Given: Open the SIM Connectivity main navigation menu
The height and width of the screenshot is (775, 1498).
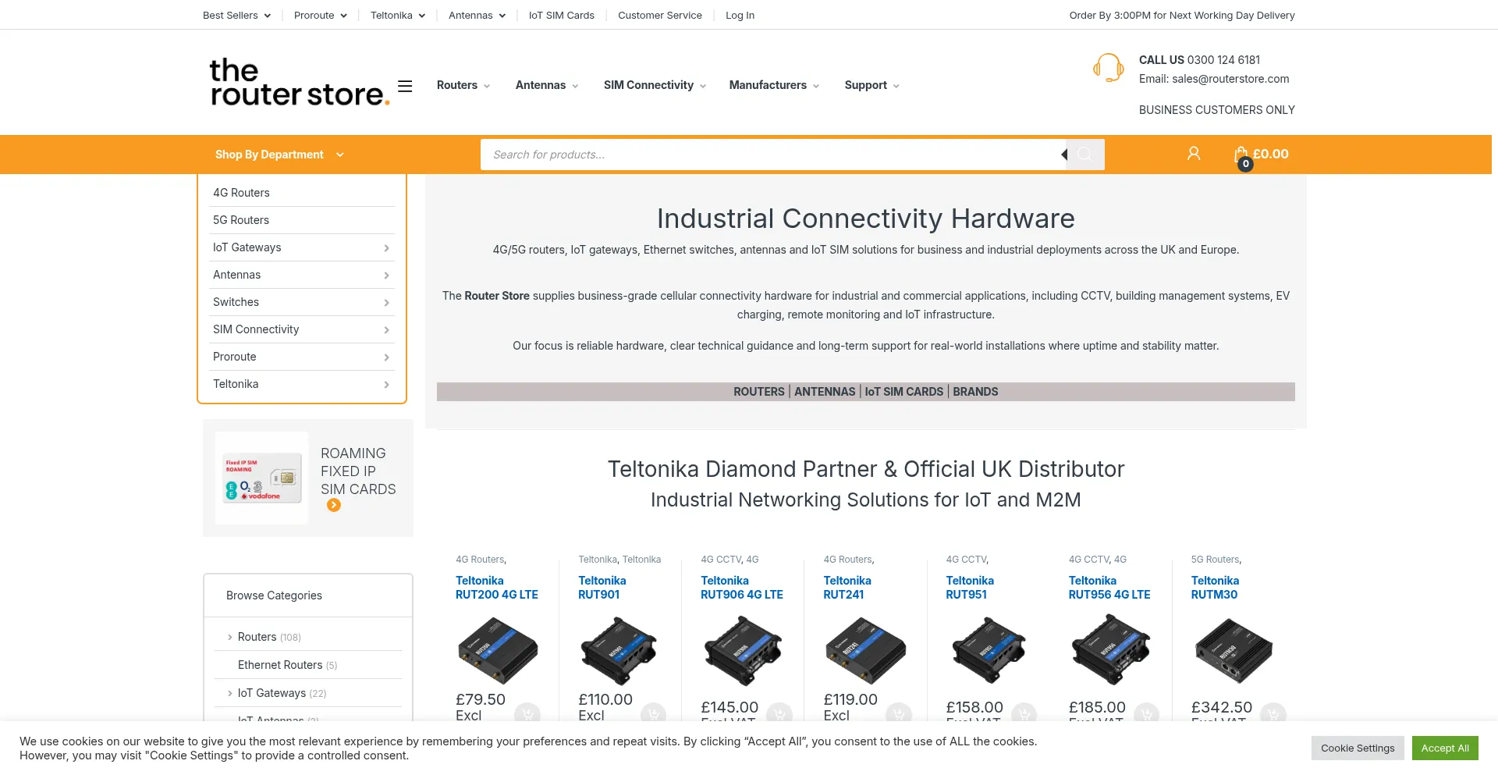Looking at the screenshot, I should point(655,85).
